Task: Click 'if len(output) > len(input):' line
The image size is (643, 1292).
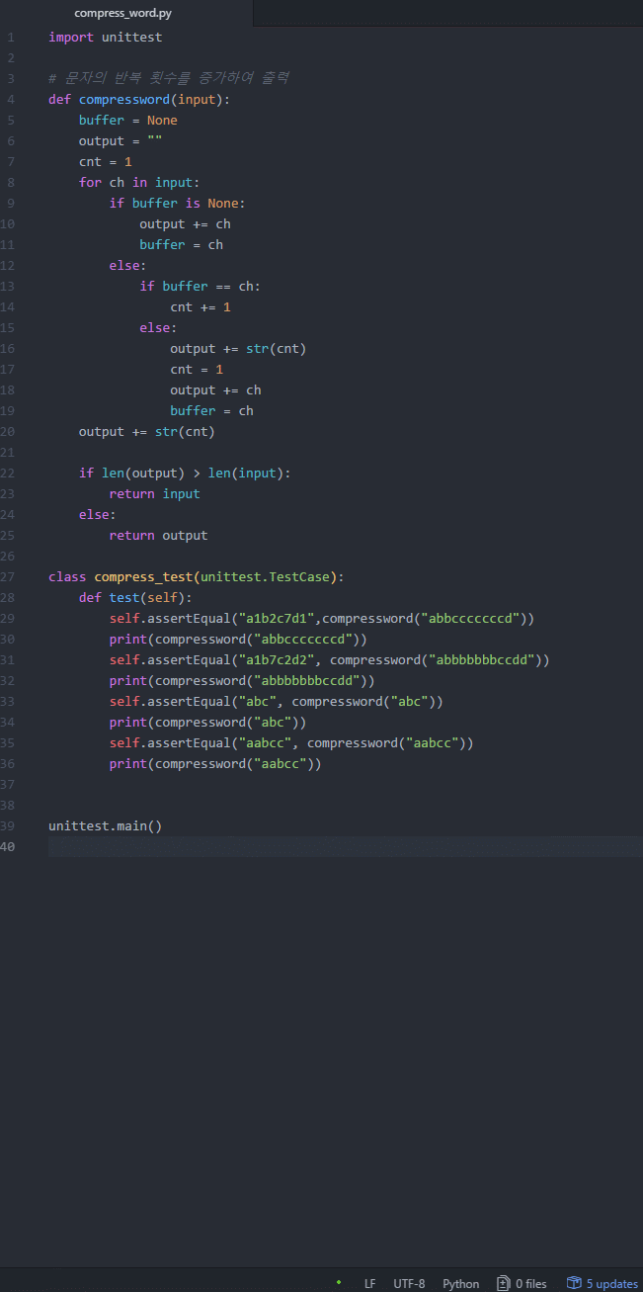Action: [x=185, y=474]
